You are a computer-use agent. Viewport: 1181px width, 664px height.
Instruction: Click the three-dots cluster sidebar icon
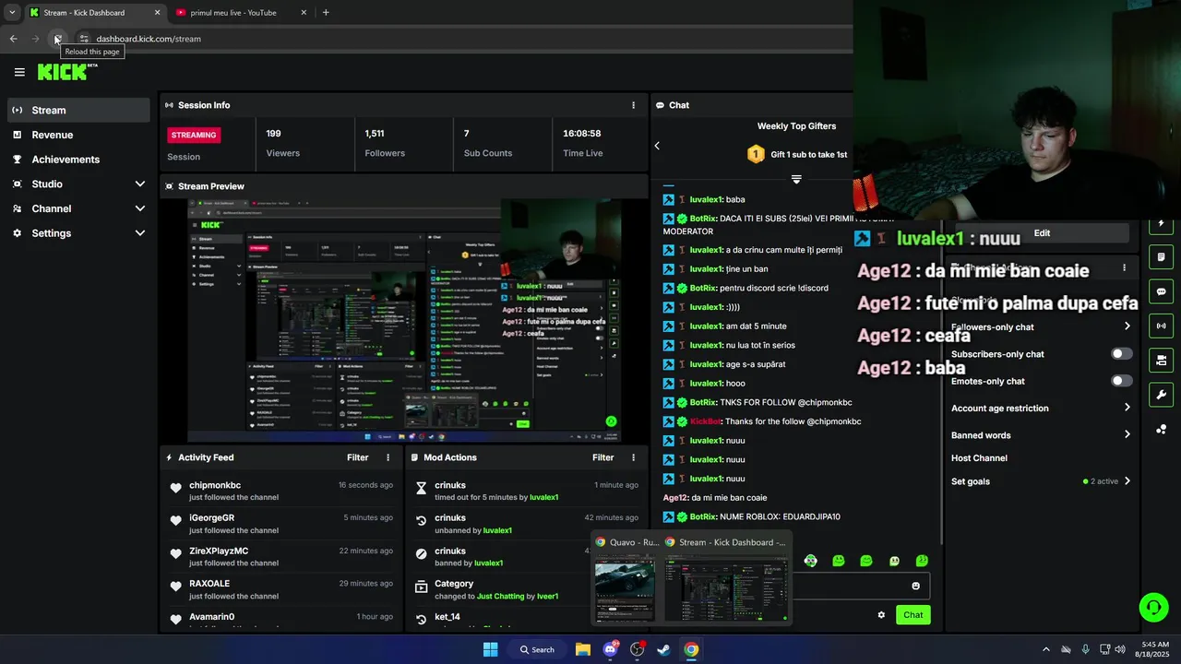pos(1161,429)
